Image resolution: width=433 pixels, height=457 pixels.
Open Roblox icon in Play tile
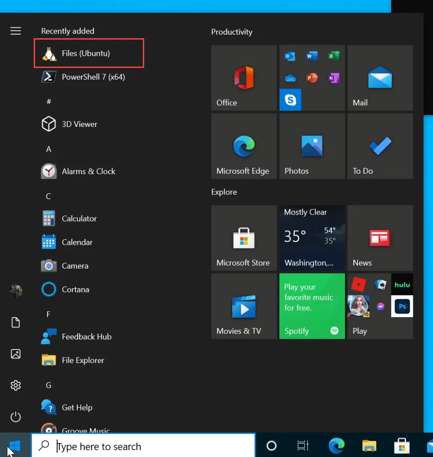click(x=358, y=284)
